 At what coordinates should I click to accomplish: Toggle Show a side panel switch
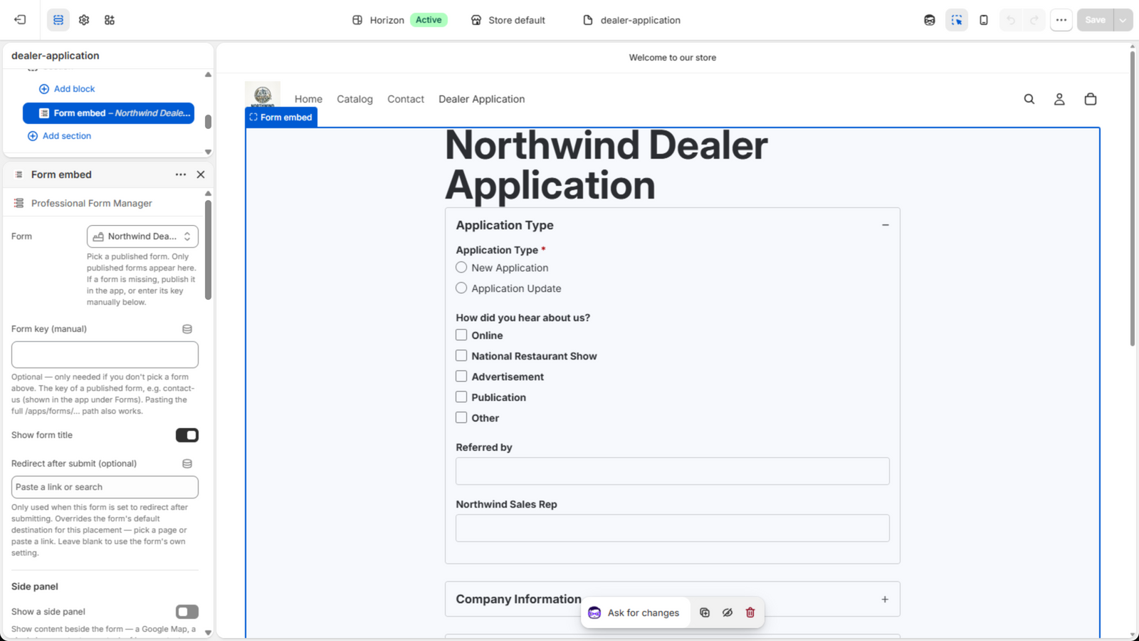(187, 612)
